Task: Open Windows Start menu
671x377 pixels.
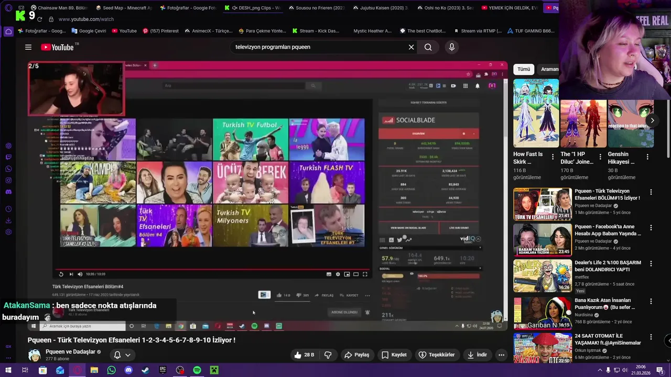Action: click(x=8, y=370)
